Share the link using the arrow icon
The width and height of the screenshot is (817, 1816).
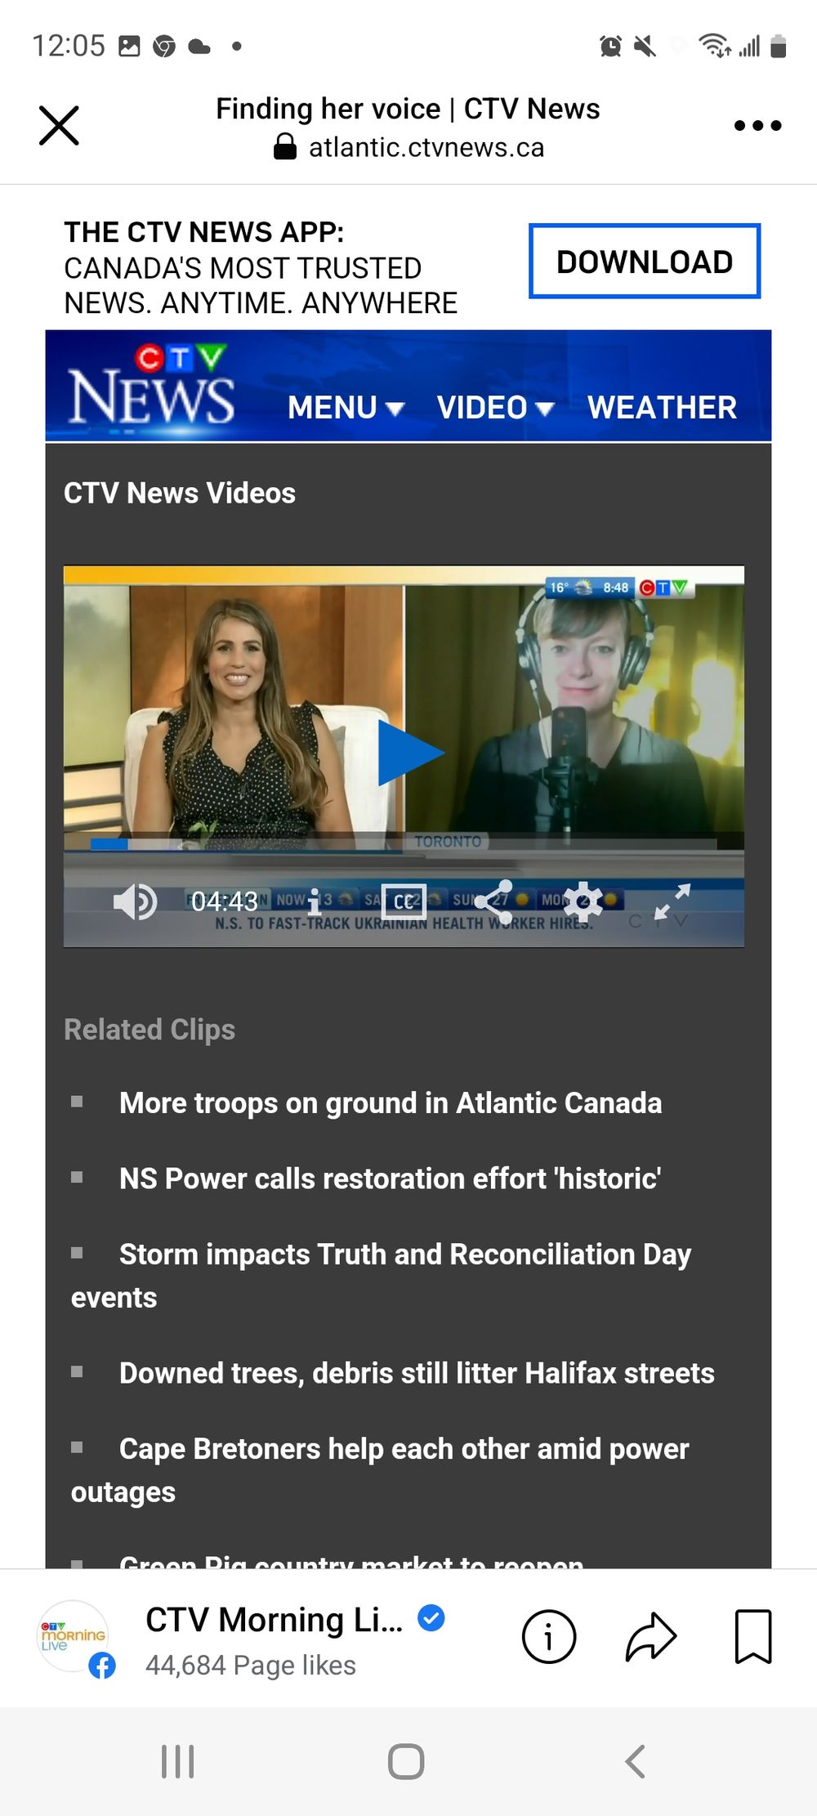click(651, 1637)
